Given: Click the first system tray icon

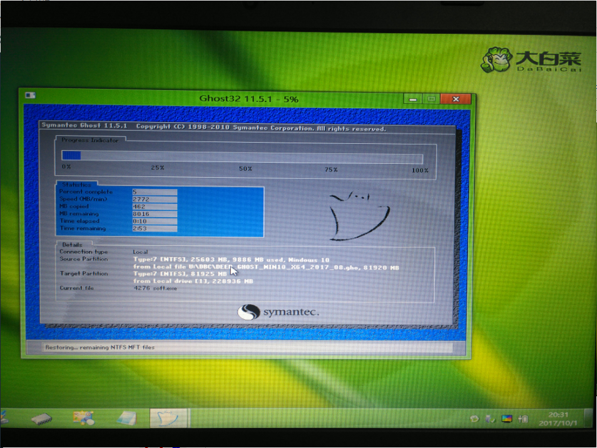Looking at the screenshot, I should tap(474, 419).
